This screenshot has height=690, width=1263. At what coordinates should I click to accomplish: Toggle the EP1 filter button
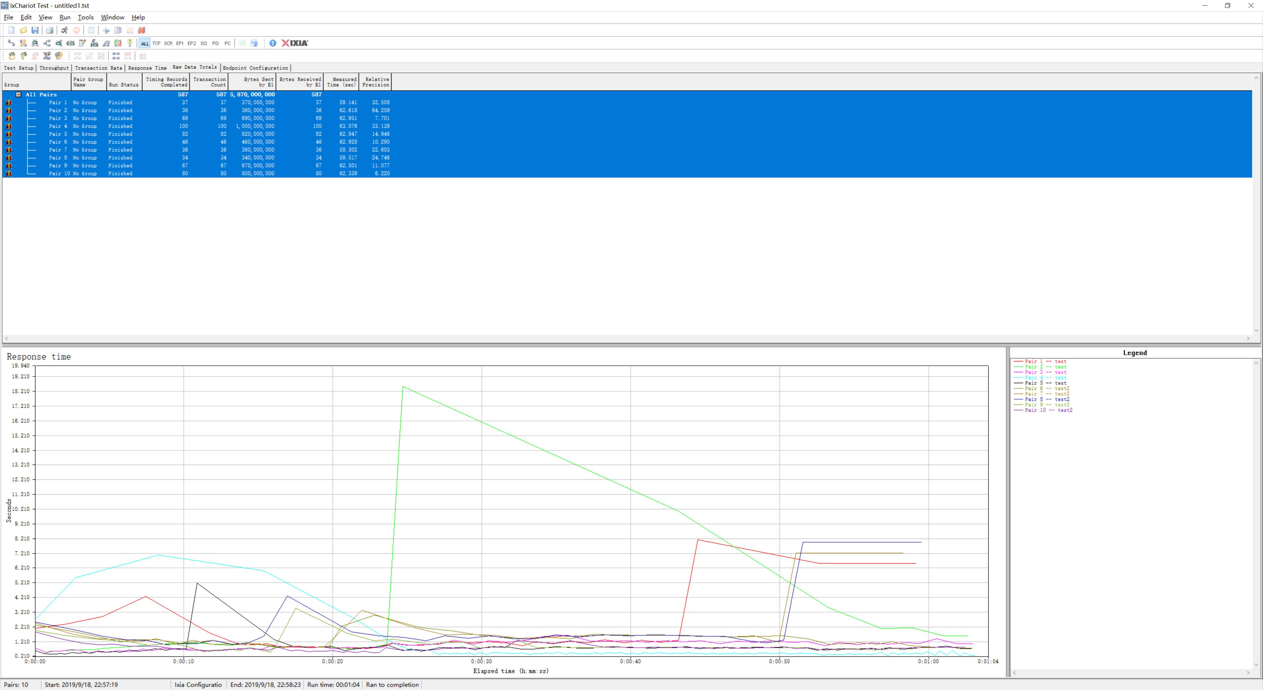pyautogui.click(x=180, y=43)
